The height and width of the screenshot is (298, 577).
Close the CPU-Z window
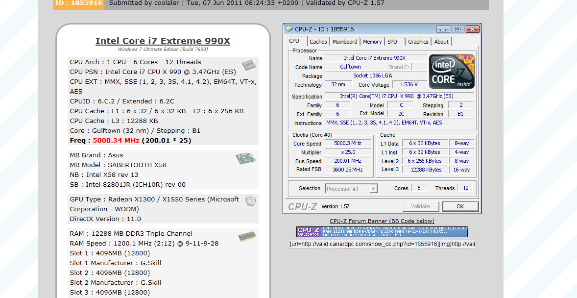[x=473, y=29]
